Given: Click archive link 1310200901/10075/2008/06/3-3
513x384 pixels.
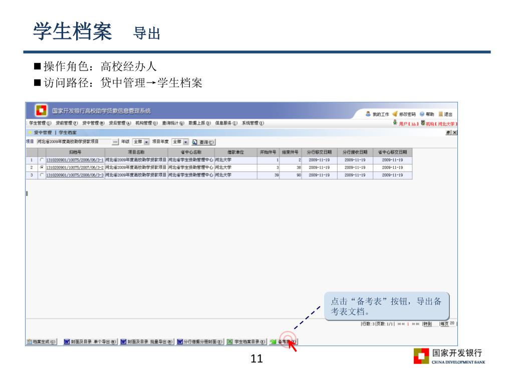Looking at the screenshot, I should pyautogui.click(x=75, y=175).
